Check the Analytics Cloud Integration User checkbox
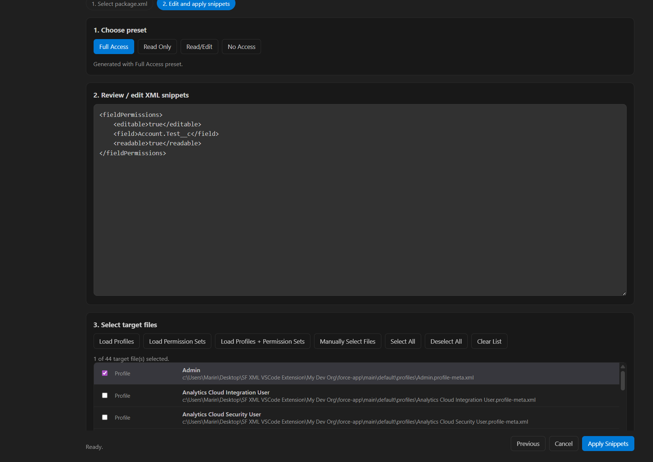Image resolution: width=653 pixels, height=462 pixels. click(105, 395)
